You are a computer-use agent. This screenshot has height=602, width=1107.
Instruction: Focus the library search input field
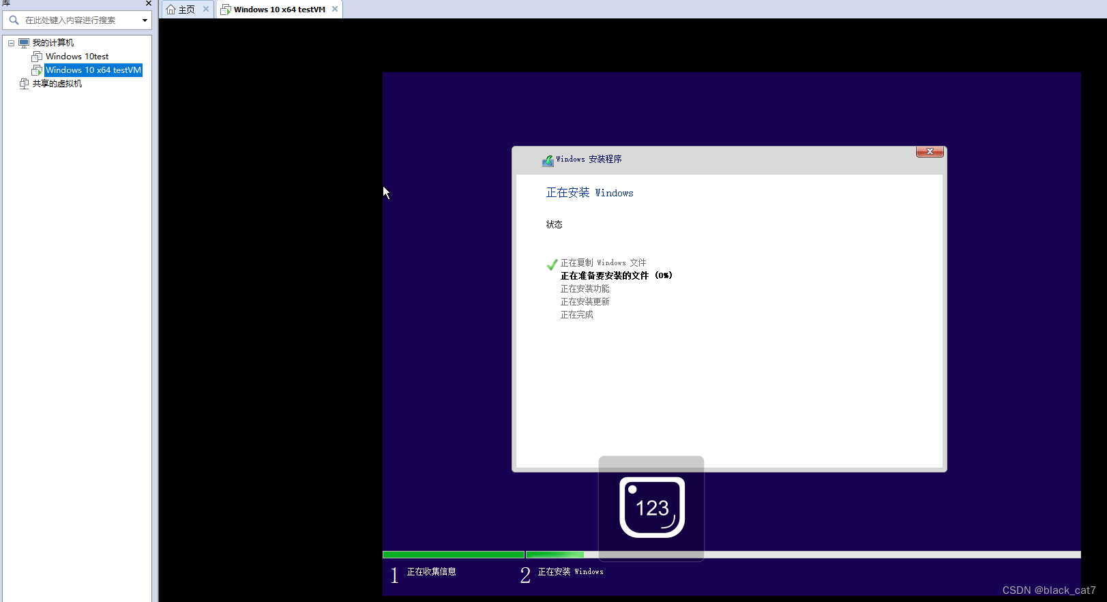pyautogui.click(x=78, y=20)
